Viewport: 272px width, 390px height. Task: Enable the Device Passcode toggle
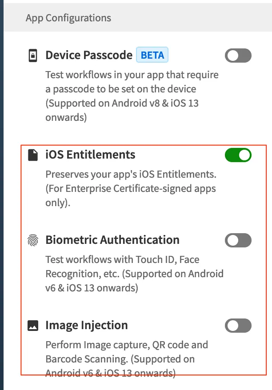(x=238, y=56)
